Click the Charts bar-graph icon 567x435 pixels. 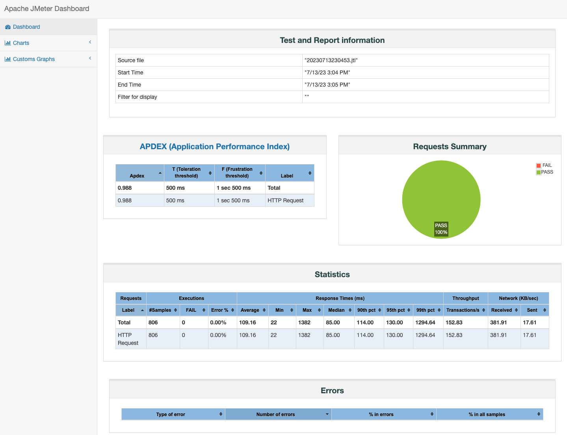coord(7,43)
